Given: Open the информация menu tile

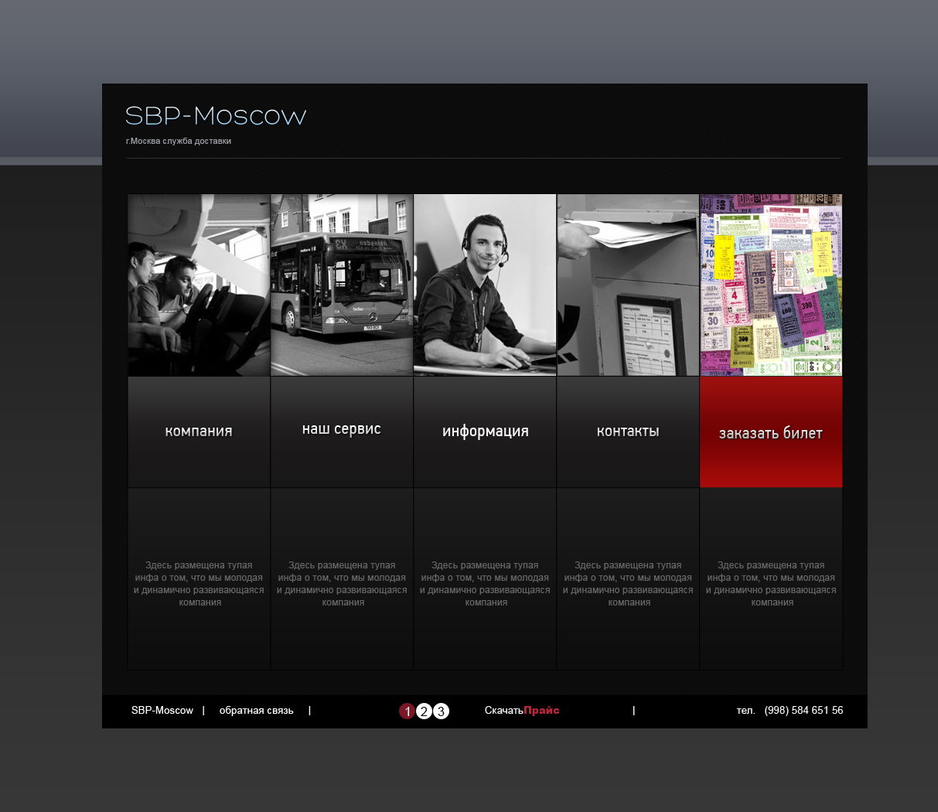Looking at the screenshot, I should click(x=485, y=432).
